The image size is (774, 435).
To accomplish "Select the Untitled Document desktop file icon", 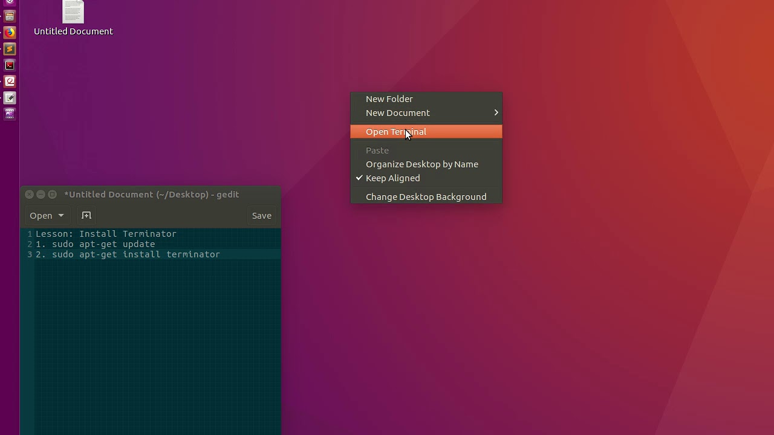I will pos(73,11).
